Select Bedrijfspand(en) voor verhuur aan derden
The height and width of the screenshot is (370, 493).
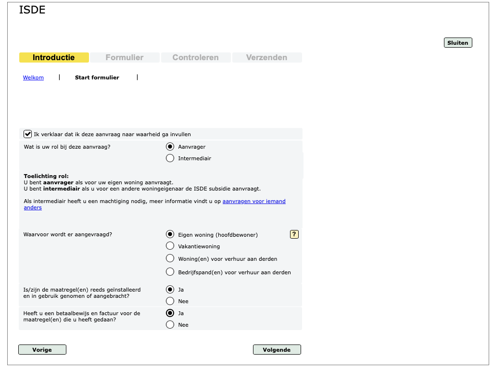point(170,272)
